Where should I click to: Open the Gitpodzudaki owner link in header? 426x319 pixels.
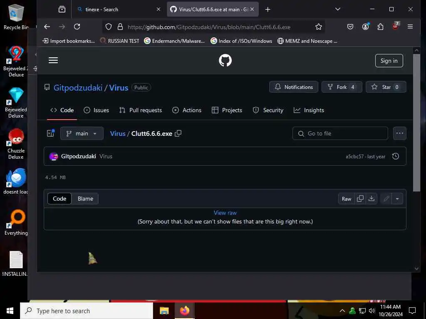pyautogui.click(x=78, y=88)
